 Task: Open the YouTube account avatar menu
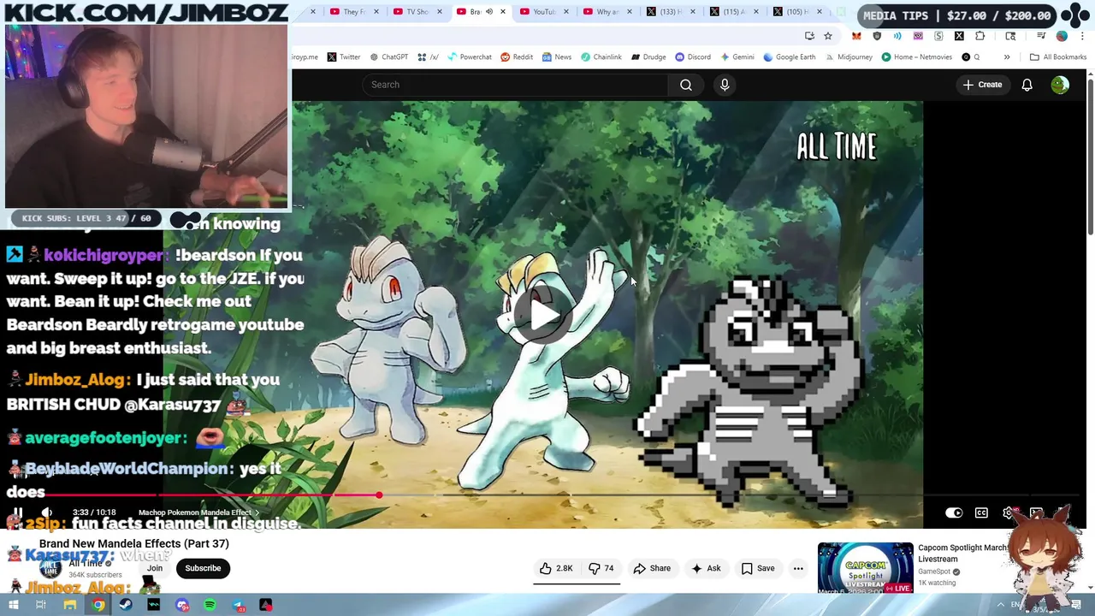pos(1060,85)
